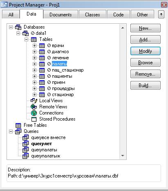Click the tree scrollbar down arrow

coord(123,156)
